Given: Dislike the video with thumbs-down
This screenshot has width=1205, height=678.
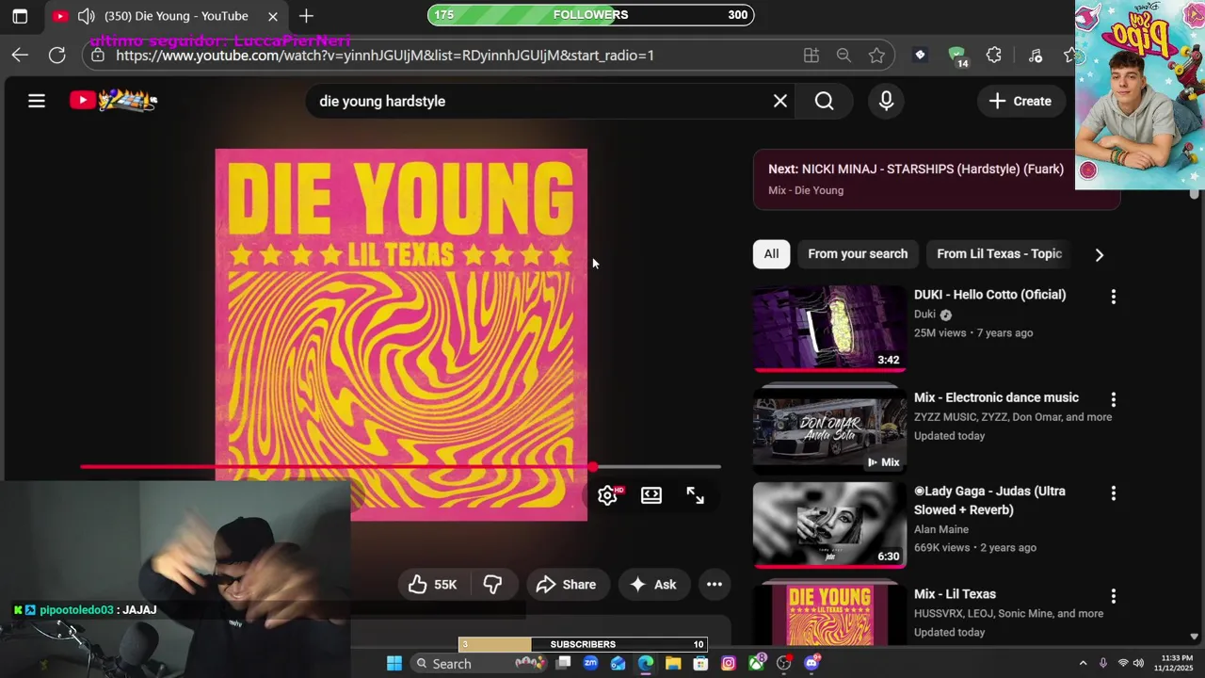Looking at the screenshot, I should [492, 585].
